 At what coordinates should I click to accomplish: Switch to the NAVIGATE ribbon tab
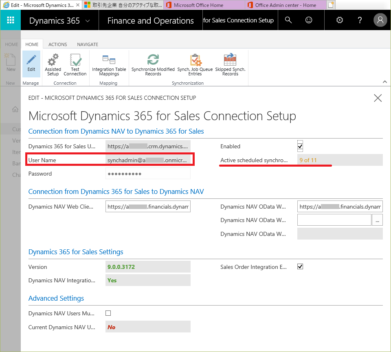point(88,44)
